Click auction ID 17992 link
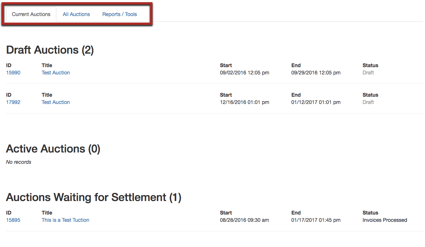425x247 pixels. click(13, 102)
